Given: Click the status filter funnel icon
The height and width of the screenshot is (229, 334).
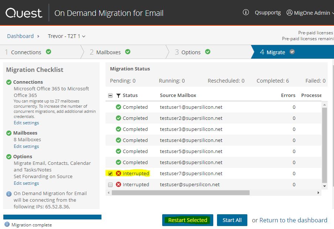Looking at the screenshot, I should click(x=118, y=96).
